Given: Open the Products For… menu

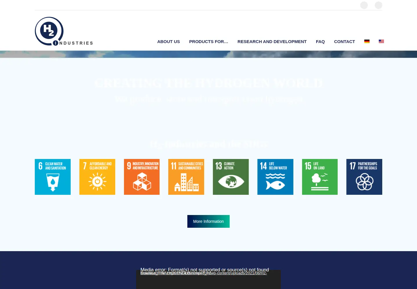Looking at the screenshot, I should pyautogui.click(x=209, y=42).
